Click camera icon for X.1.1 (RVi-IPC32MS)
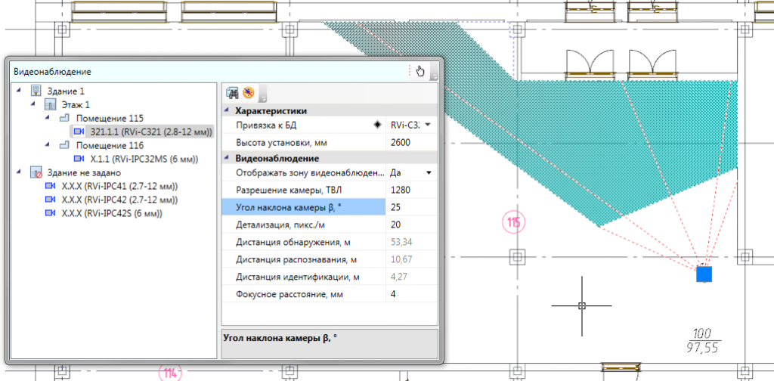This screenshot has width=774, height=381. click(x=79, y=159)
